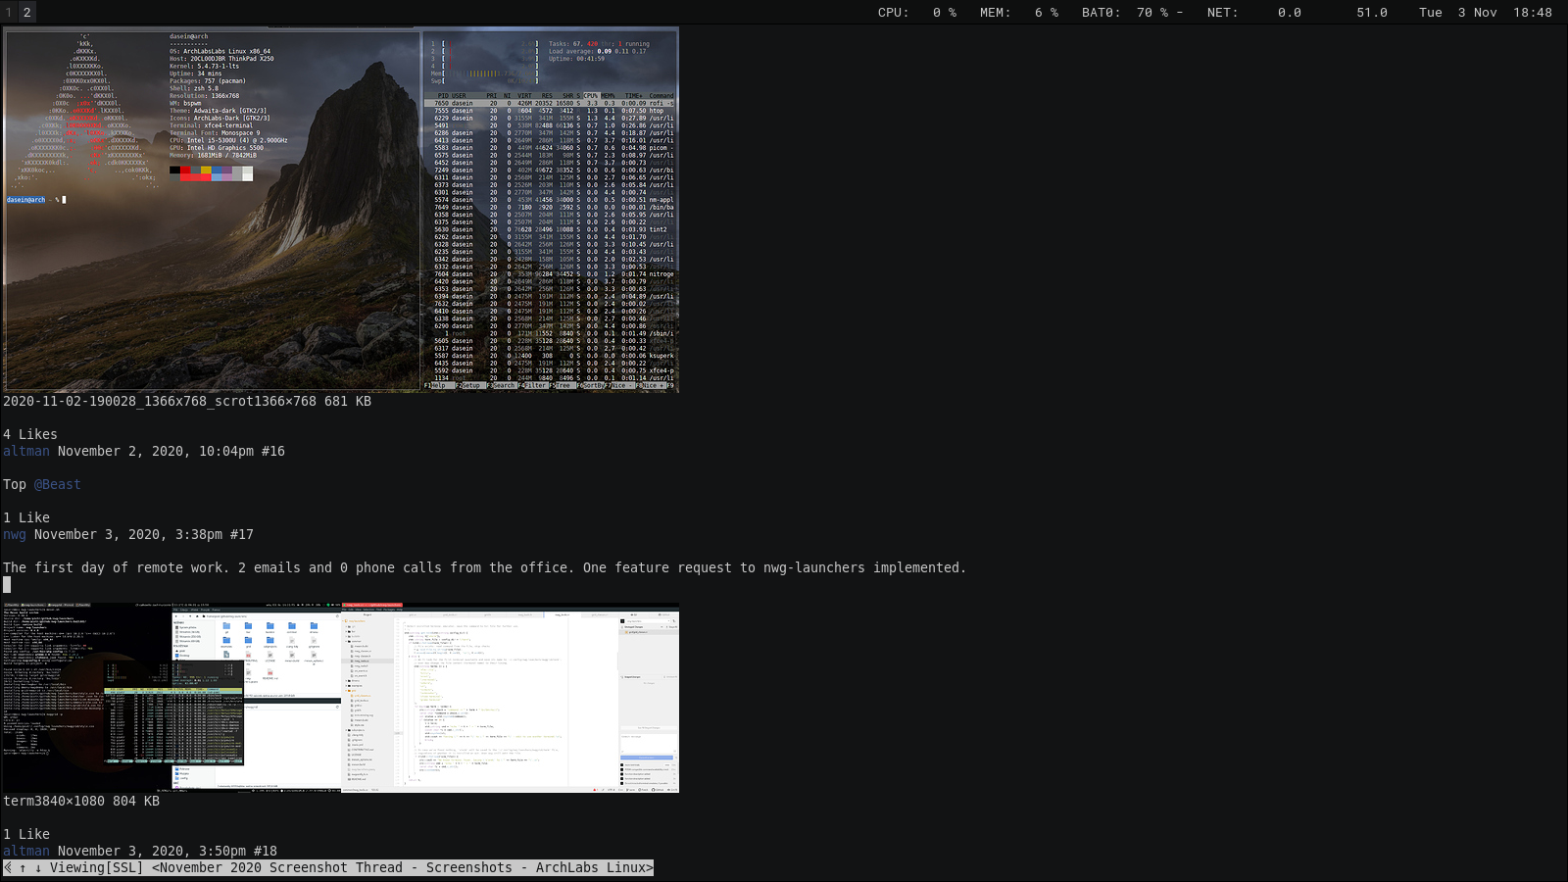Click the 'November 2, 2020, 10:04pm #16' timestamp
Viewport: 1568px width, 882px height.
[171, 451]
